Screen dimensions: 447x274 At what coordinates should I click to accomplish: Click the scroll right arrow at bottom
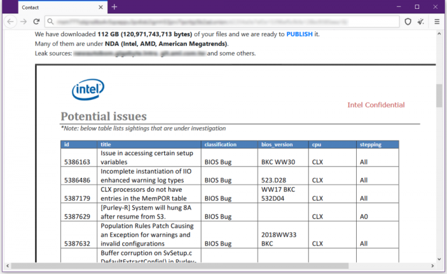pos(432,267)
